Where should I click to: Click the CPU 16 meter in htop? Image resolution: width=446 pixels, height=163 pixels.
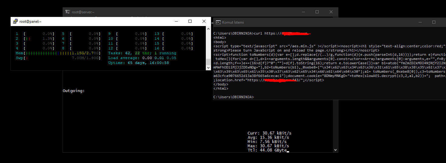click(x=174, y=48)
